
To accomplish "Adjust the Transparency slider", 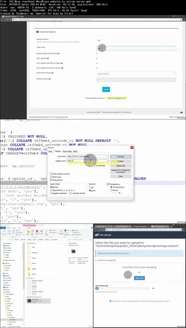I will (119, 193).
